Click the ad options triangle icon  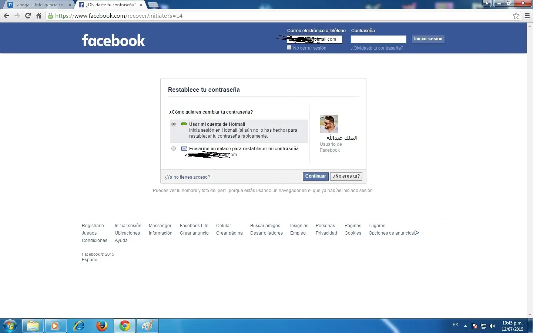coord(417,233)
